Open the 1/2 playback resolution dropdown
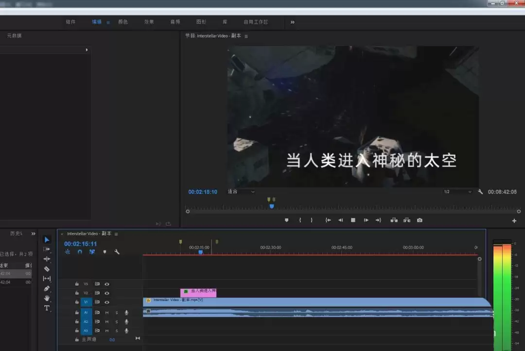 [x=457, y=192]
